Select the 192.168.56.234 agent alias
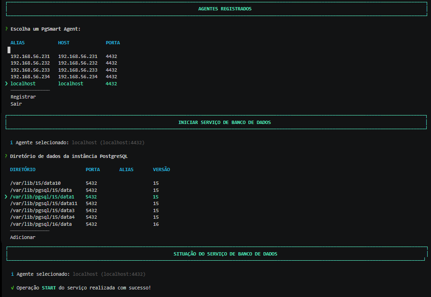 pos(30,76)
